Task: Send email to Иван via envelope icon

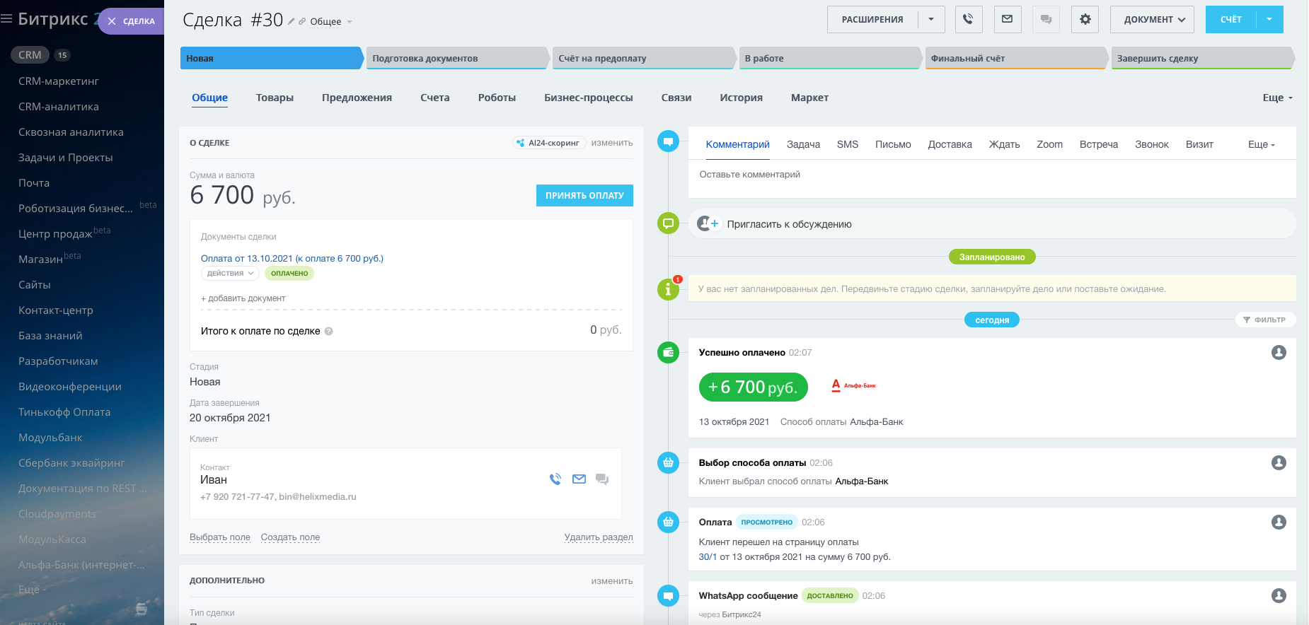Action: [x=579, y=479]
